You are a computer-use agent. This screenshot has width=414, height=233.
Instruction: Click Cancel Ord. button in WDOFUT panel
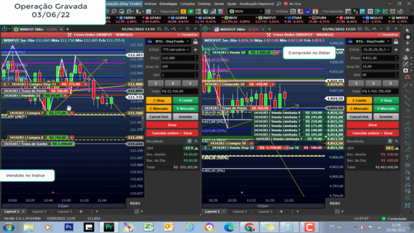tap(359, 116)
